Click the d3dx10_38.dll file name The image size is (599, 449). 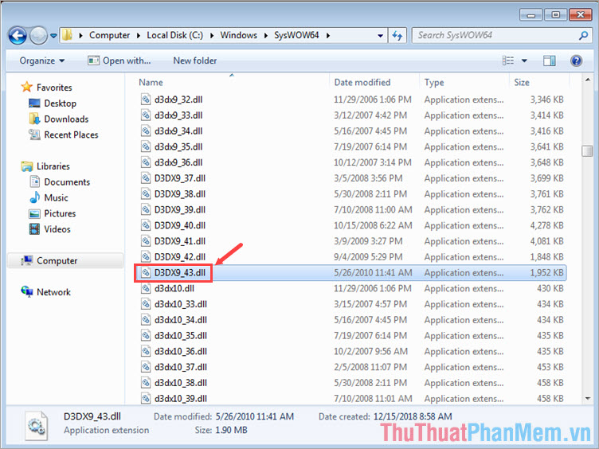181,383
